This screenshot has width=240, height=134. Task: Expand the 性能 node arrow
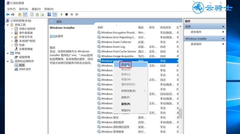click(x=12, y=45)
